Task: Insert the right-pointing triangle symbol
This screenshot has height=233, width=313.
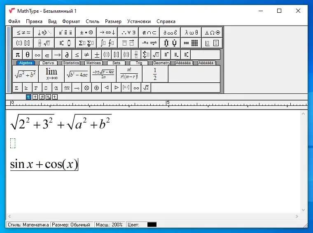Action: pos(117,88)
